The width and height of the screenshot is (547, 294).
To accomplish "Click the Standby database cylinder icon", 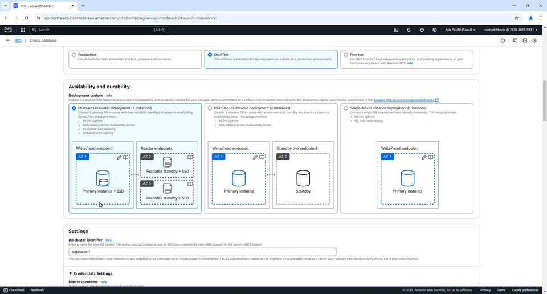I will point(303,178).
